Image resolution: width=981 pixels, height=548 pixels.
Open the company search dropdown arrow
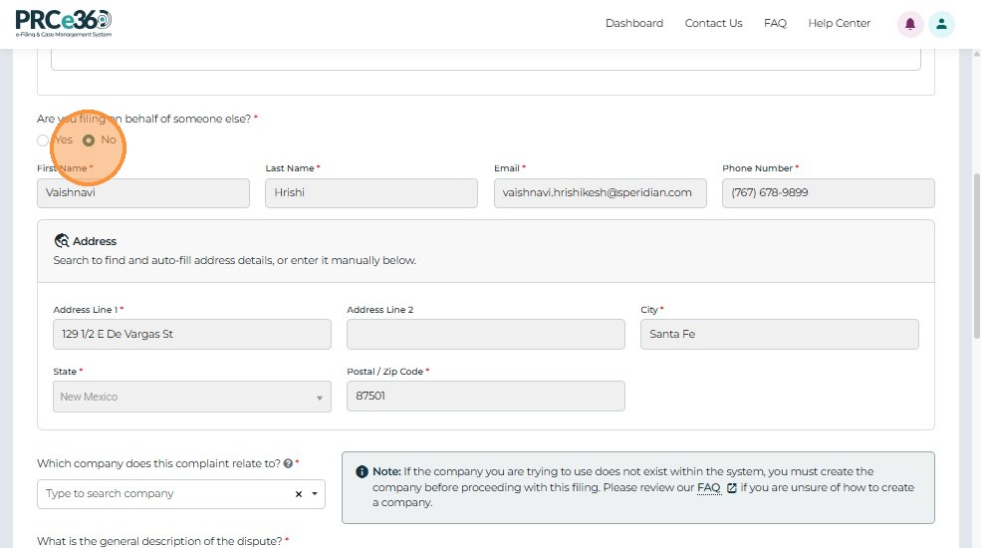click(315, 494)
